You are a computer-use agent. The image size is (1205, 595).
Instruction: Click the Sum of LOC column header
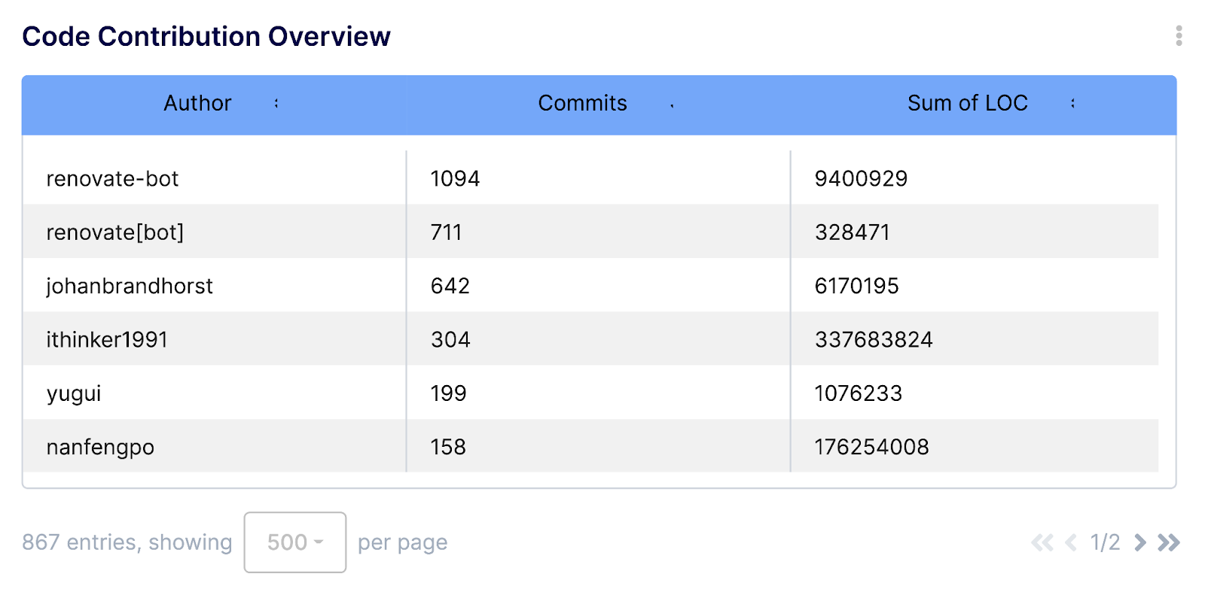coord(967,103)
